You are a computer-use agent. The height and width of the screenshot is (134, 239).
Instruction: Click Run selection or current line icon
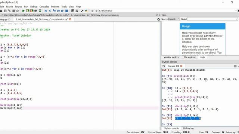click(x=36, y=11)
